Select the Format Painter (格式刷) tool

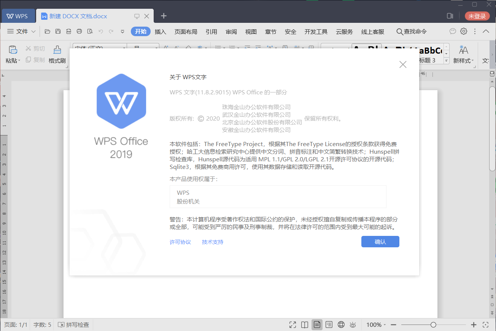pyautogui.click(x=57, y=53)
